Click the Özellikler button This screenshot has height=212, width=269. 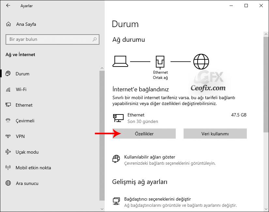tap(144, 133)
